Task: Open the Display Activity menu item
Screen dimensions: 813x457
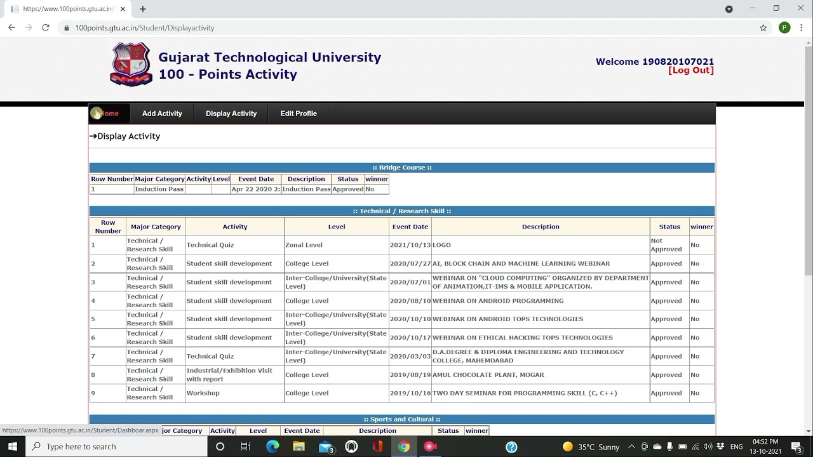Action: point(231,114)
